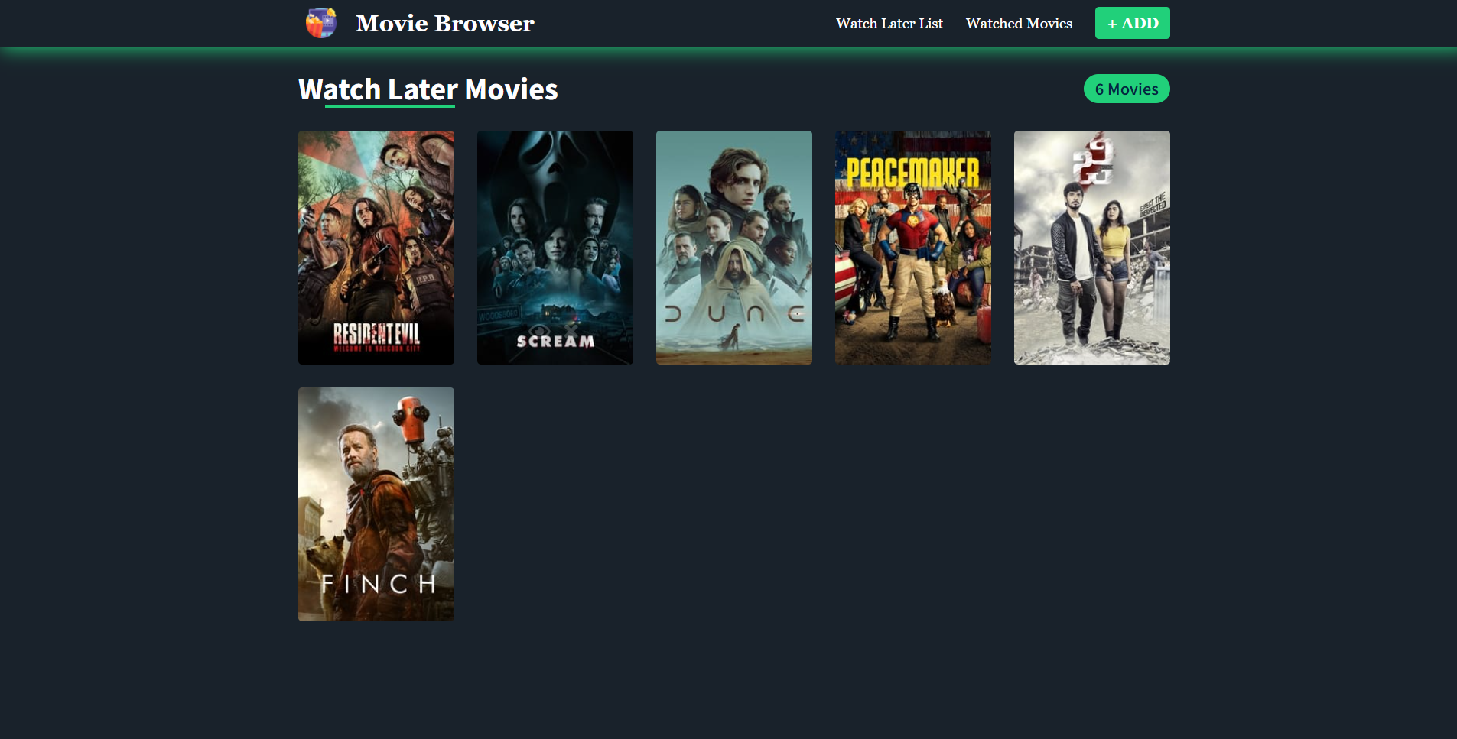The image size is (1457, 739).
Task: Open the Watch Later List page
Action: [889, 23]
